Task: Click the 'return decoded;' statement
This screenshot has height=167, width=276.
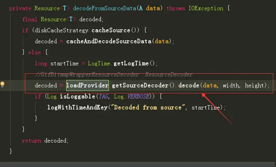Action: click(45, 141)
